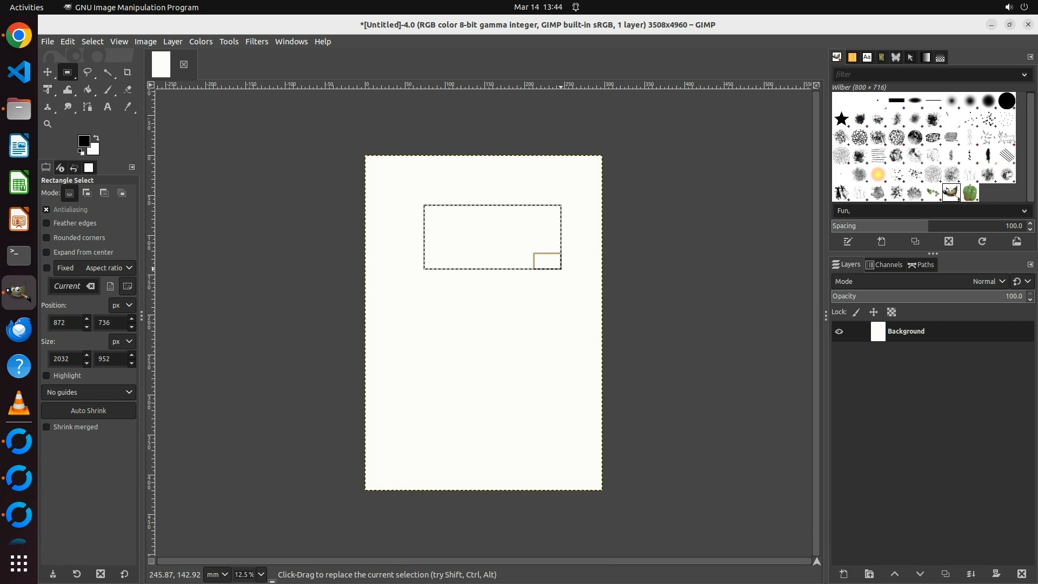
Task: Select the Free Select lasso tool
Action: point(88,72)
